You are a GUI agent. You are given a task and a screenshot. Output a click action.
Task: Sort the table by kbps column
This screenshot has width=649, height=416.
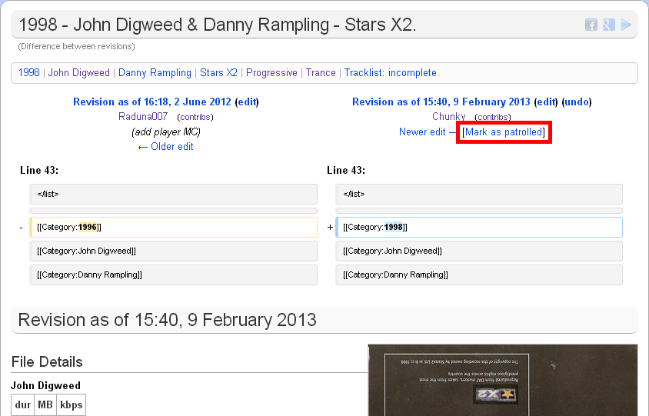point(71,404)
